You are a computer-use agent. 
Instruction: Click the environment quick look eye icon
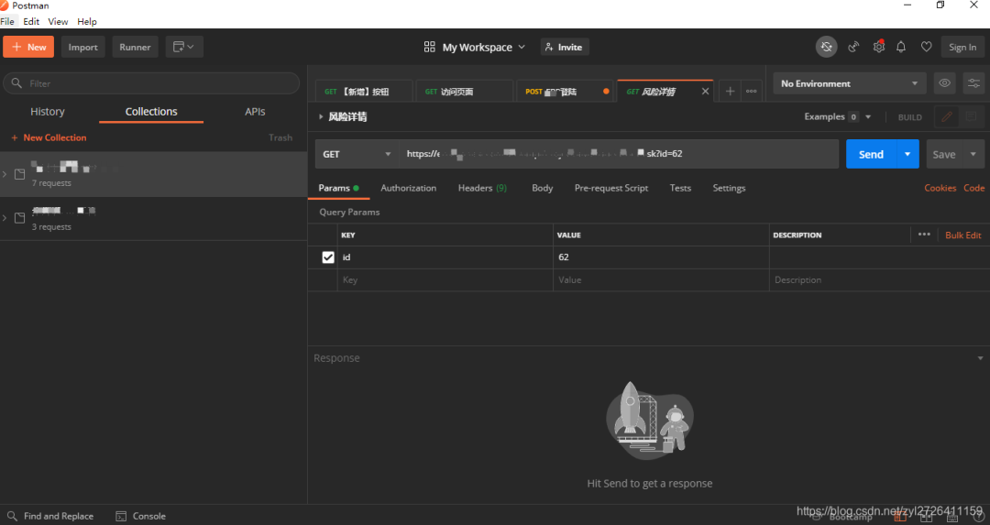tap(944, 83)
